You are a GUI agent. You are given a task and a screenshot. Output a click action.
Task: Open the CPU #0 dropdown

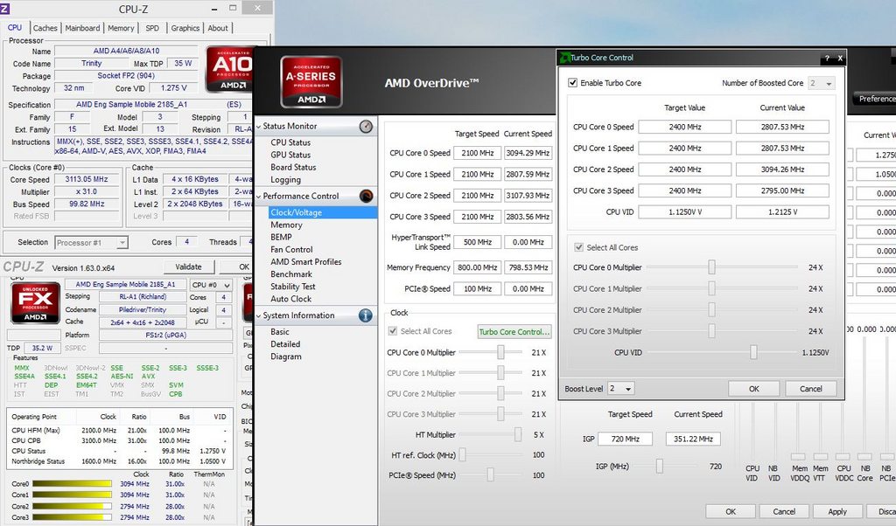point(212,285)
